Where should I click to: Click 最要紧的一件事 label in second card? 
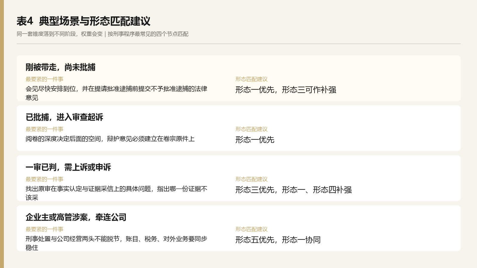point(44,129)
